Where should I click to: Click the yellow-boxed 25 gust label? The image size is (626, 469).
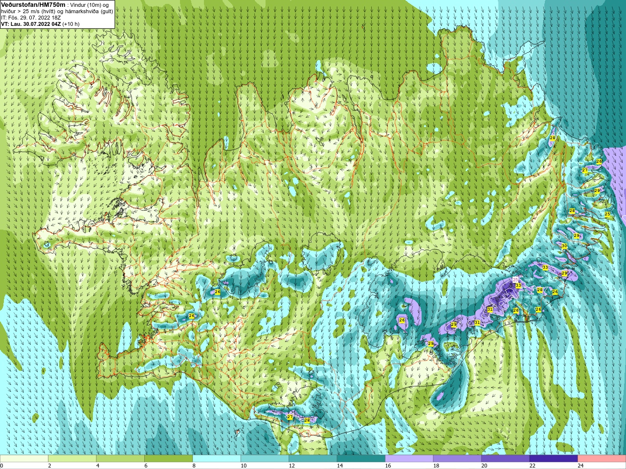pos(607,214)
